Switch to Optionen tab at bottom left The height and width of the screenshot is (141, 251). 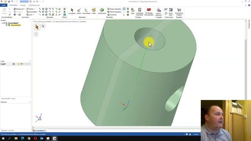point(4,130)
